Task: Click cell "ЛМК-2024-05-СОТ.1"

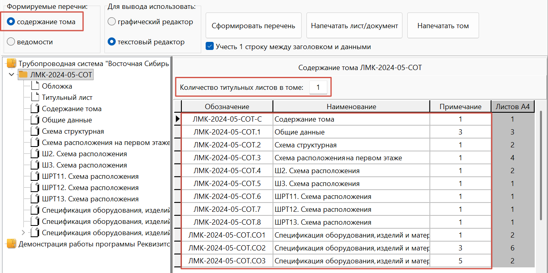Action: (227, 132)
